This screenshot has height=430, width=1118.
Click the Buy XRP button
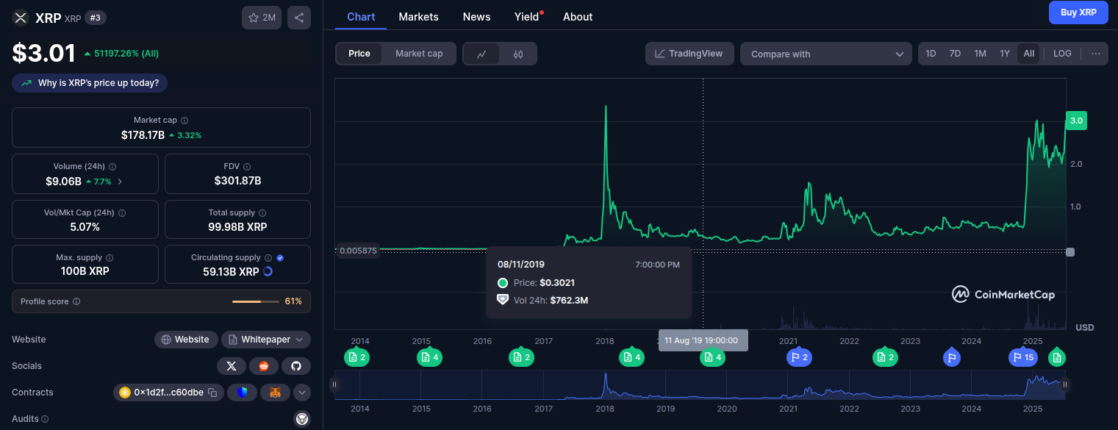click(x=1078, y=12)
